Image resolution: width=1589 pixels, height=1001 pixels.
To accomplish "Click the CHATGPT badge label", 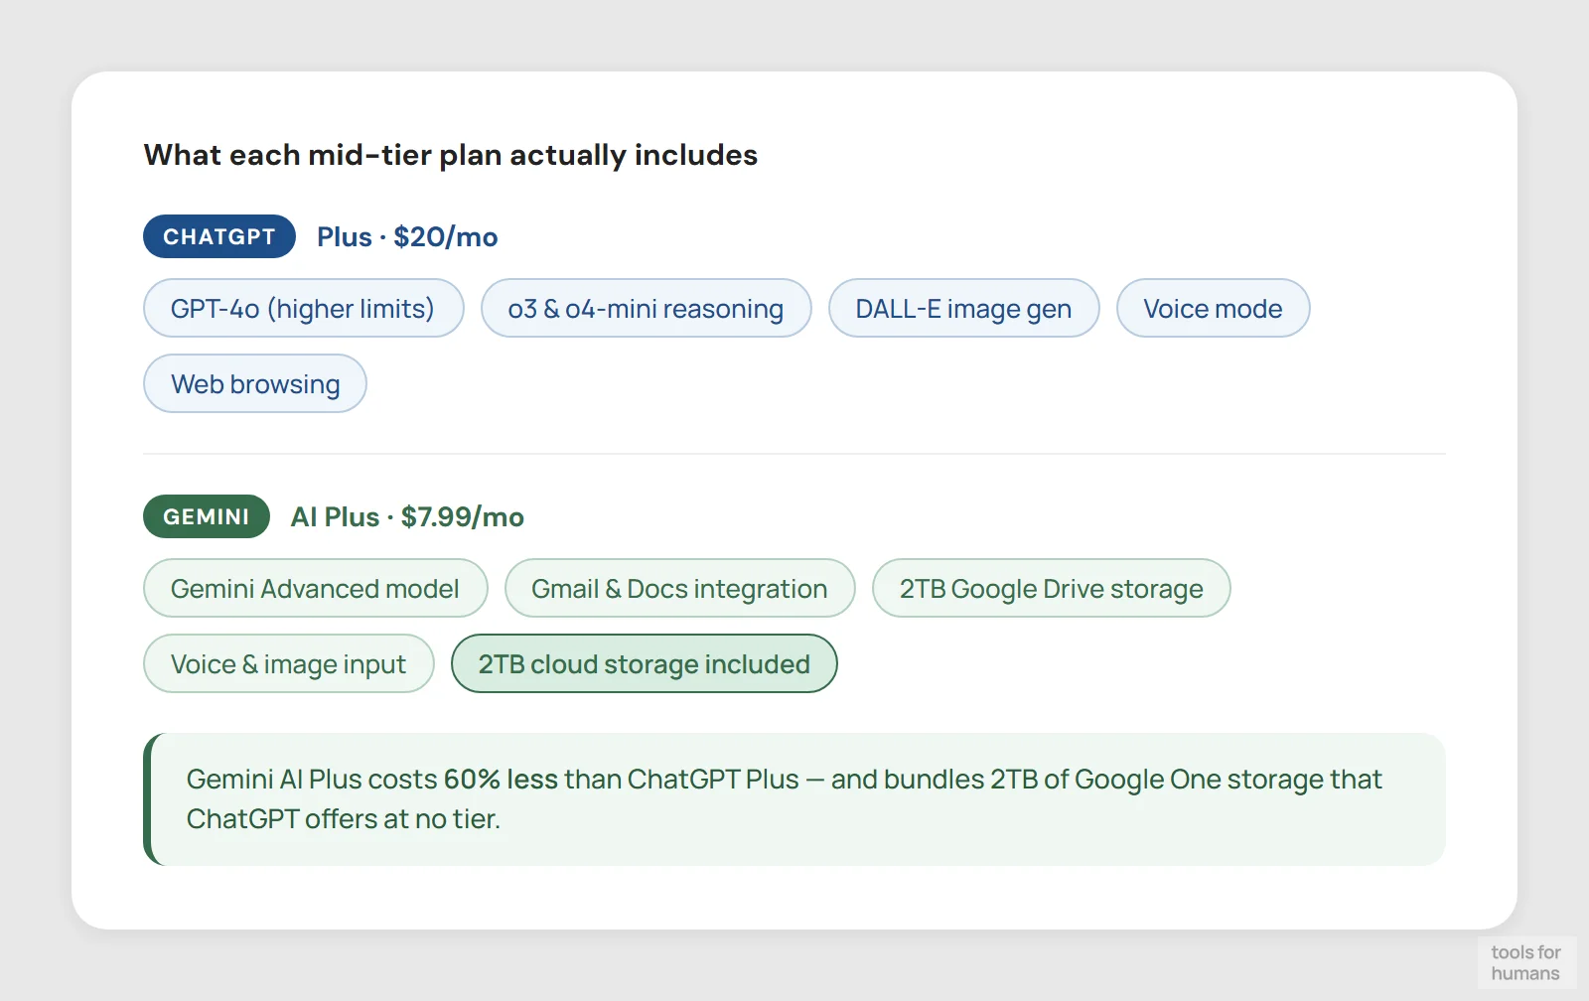I will (x=218, y=236).
